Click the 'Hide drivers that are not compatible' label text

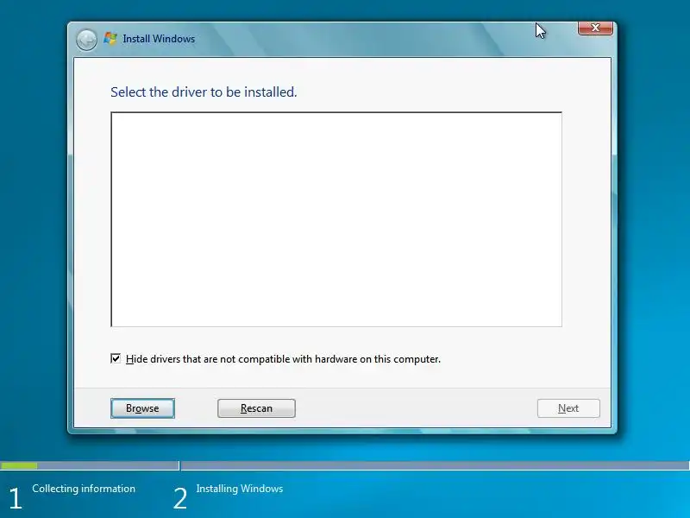[x=283, y=359]
